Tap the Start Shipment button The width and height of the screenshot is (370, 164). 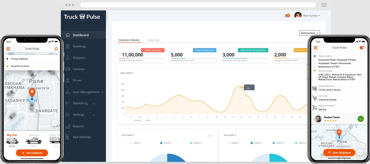click(339, 153)
